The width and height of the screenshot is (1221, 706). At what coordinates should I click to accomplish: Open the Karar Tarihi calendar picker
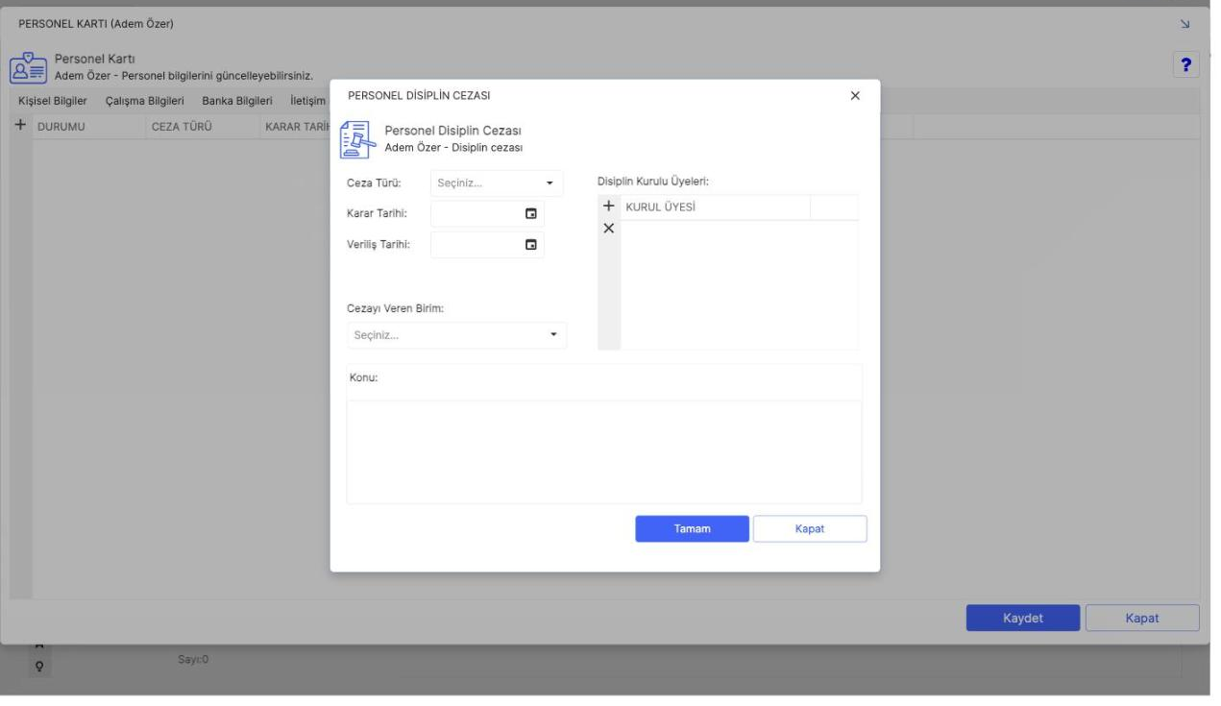pos(530,214)
